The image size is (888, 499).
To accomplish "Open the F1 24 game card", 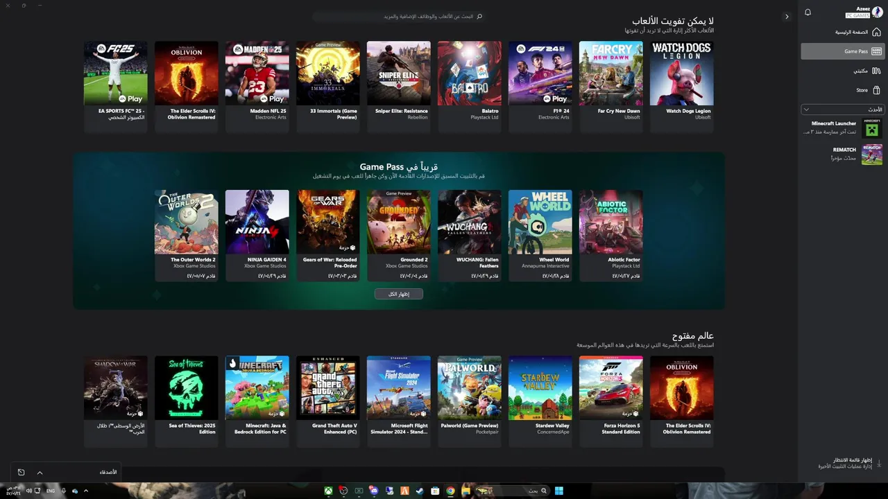I will point(540,86).
